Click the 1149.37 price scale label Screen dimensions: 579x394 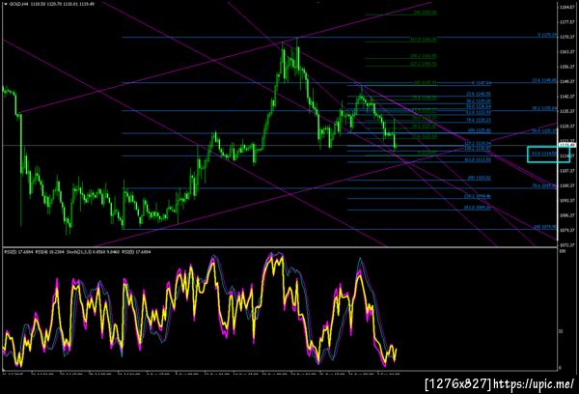point(566,82)
